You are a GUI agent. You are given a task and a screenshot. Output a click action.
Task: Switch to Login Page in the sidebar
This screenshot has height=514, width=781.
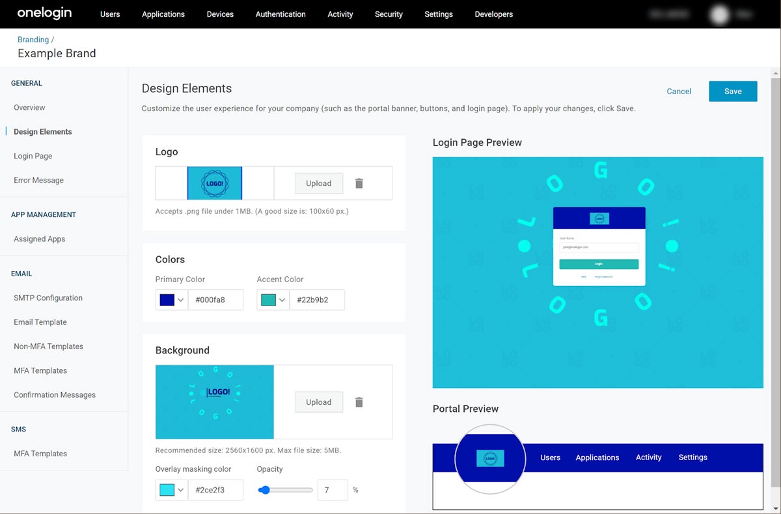[x=33, y=156]
